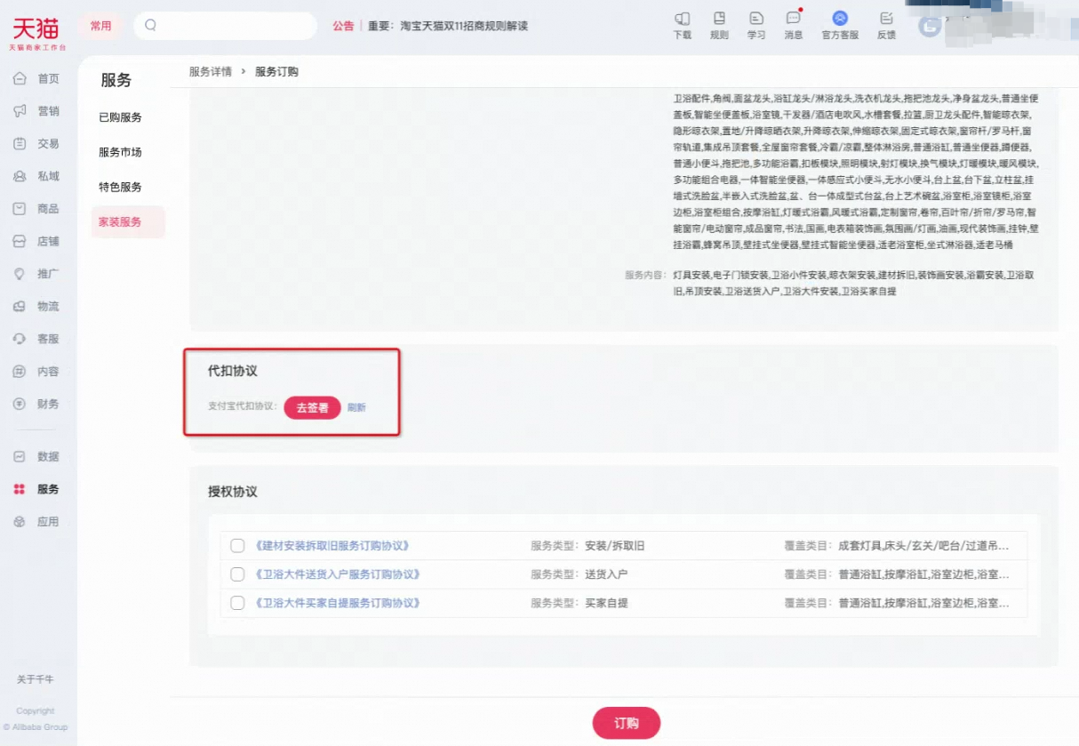Select 家装服务 menu item
The image size is (1079, 746).
[x=128, y=221]
